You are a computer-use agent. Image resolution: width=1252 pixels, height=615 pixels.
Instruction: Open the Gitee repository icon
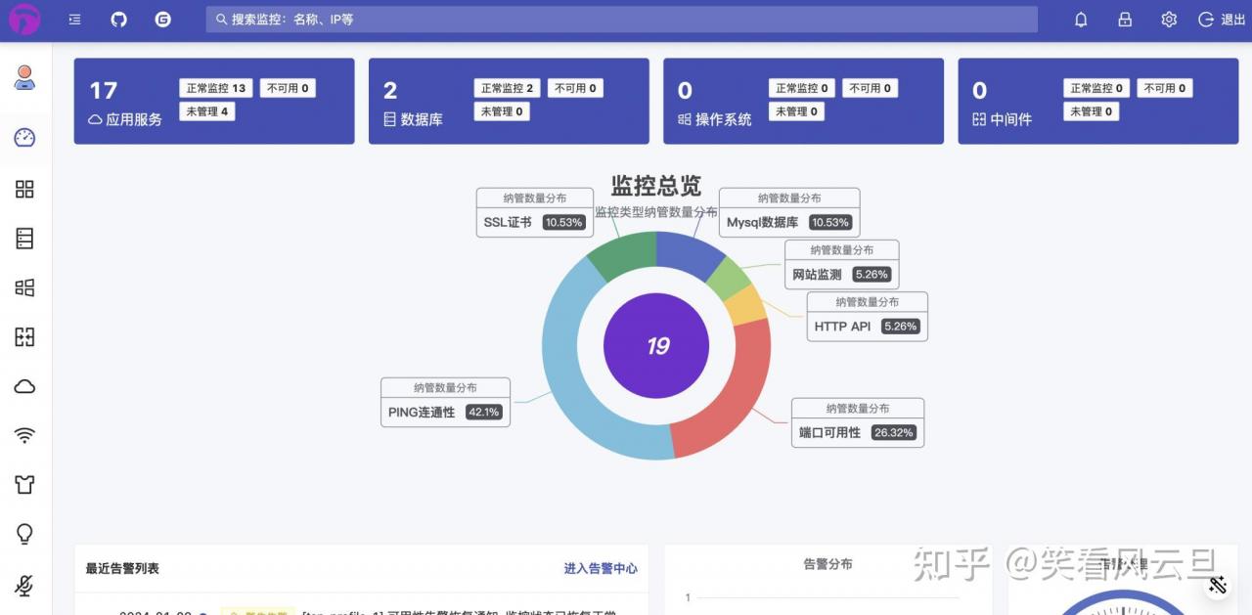162,20
